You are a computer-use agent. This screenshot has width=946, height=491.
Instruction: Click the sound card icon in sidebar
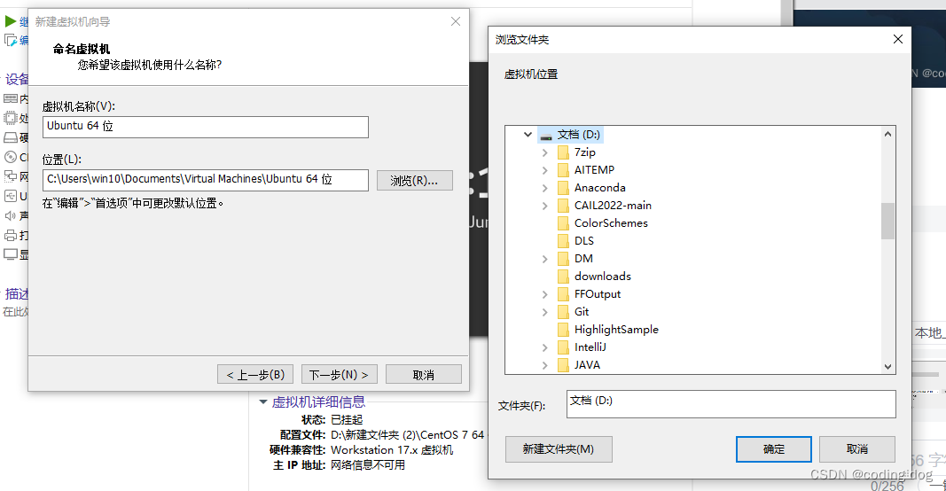11,215
